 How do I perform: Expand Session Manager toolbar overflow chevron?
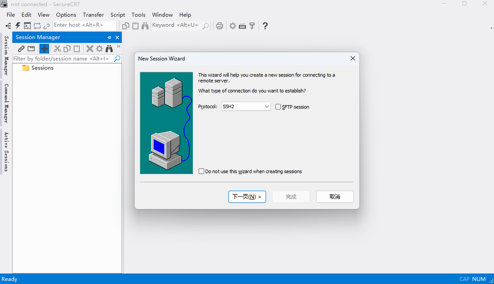[119, 47]
